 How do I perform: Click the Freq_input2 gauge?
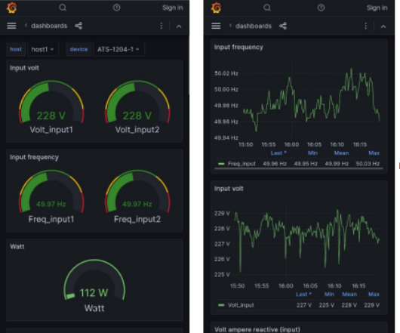pos(137,196)
